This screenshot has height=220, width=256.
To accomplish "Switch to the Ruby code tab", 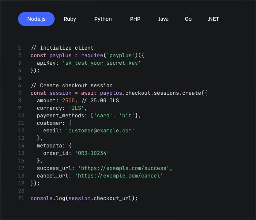I will click(x=70, y=19).
